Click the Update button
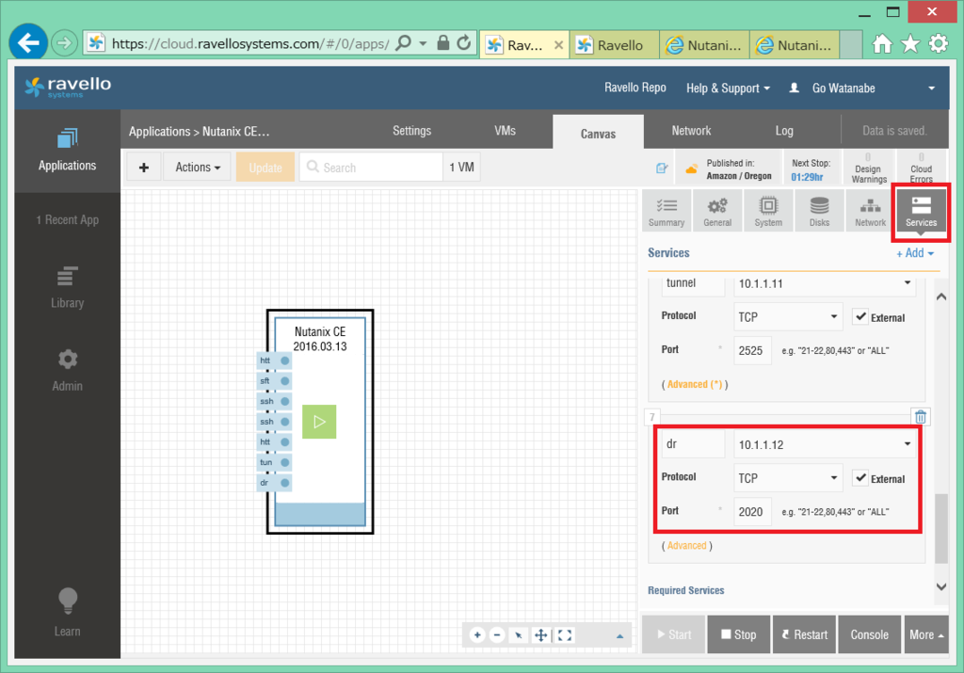The image size is (964, 673). (265, 168)
